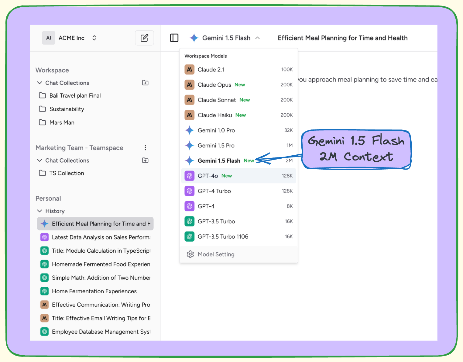Click Gemini icon next to Gemini 1.0 Pro
The height and width of the screenshot is (362, 463).
(190, 130)
